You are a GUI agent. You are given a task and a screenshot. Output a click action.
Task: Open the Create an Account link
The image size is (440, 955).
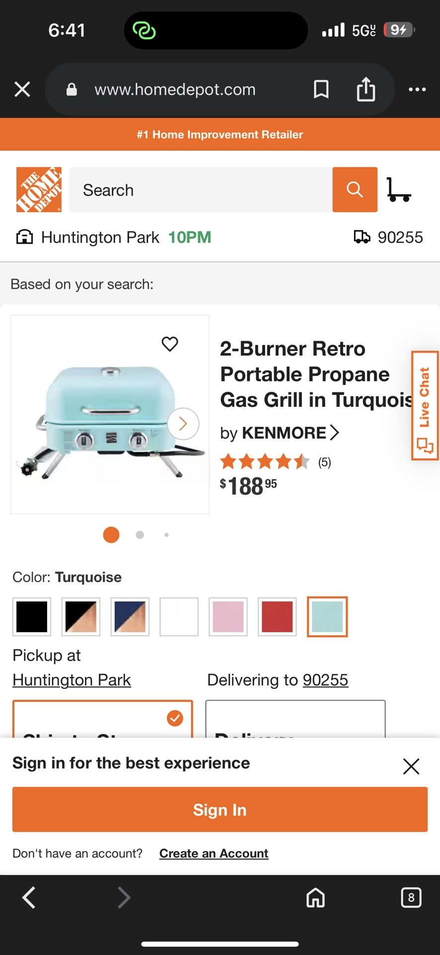coord(214,854)
